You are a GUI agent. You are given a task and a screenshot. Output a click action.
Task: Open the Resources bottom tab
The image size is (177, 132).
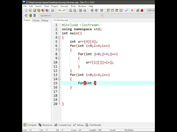point(45,125)
